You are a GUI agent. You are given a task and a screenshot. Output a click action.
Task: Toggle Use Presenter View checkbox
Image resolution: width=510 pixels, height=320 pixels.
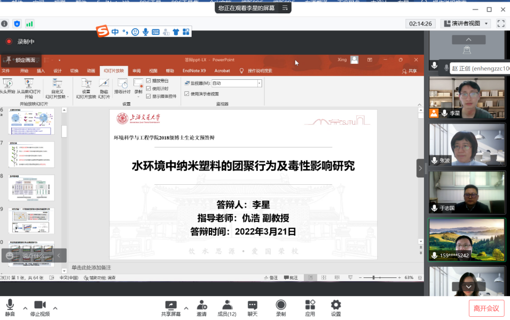[187, 94]
